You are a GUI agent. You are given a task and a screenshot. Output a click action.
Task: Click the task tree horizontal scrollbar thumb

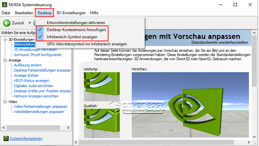[33, 128]
